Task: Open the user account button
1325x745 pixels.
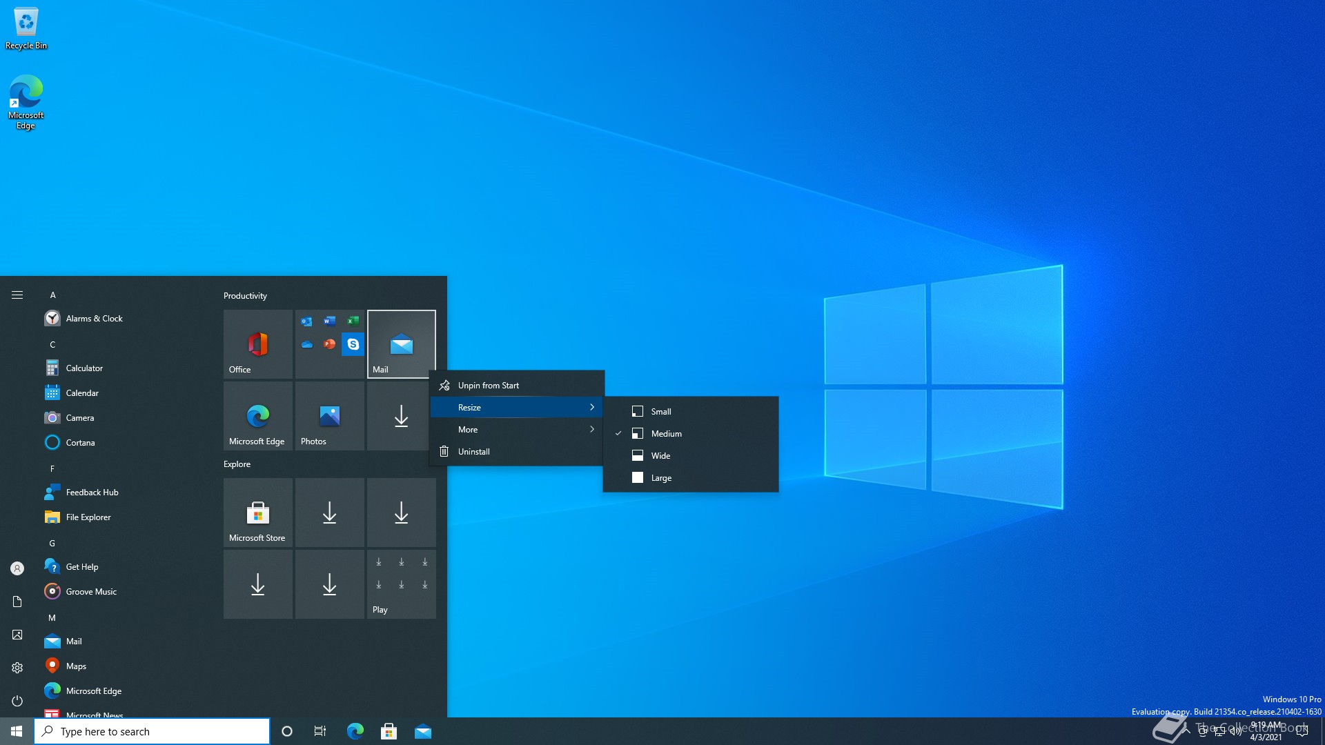Action: 17,568
